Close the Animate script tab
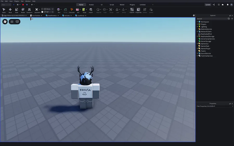The image size is (234, 146). coord(71,16)
